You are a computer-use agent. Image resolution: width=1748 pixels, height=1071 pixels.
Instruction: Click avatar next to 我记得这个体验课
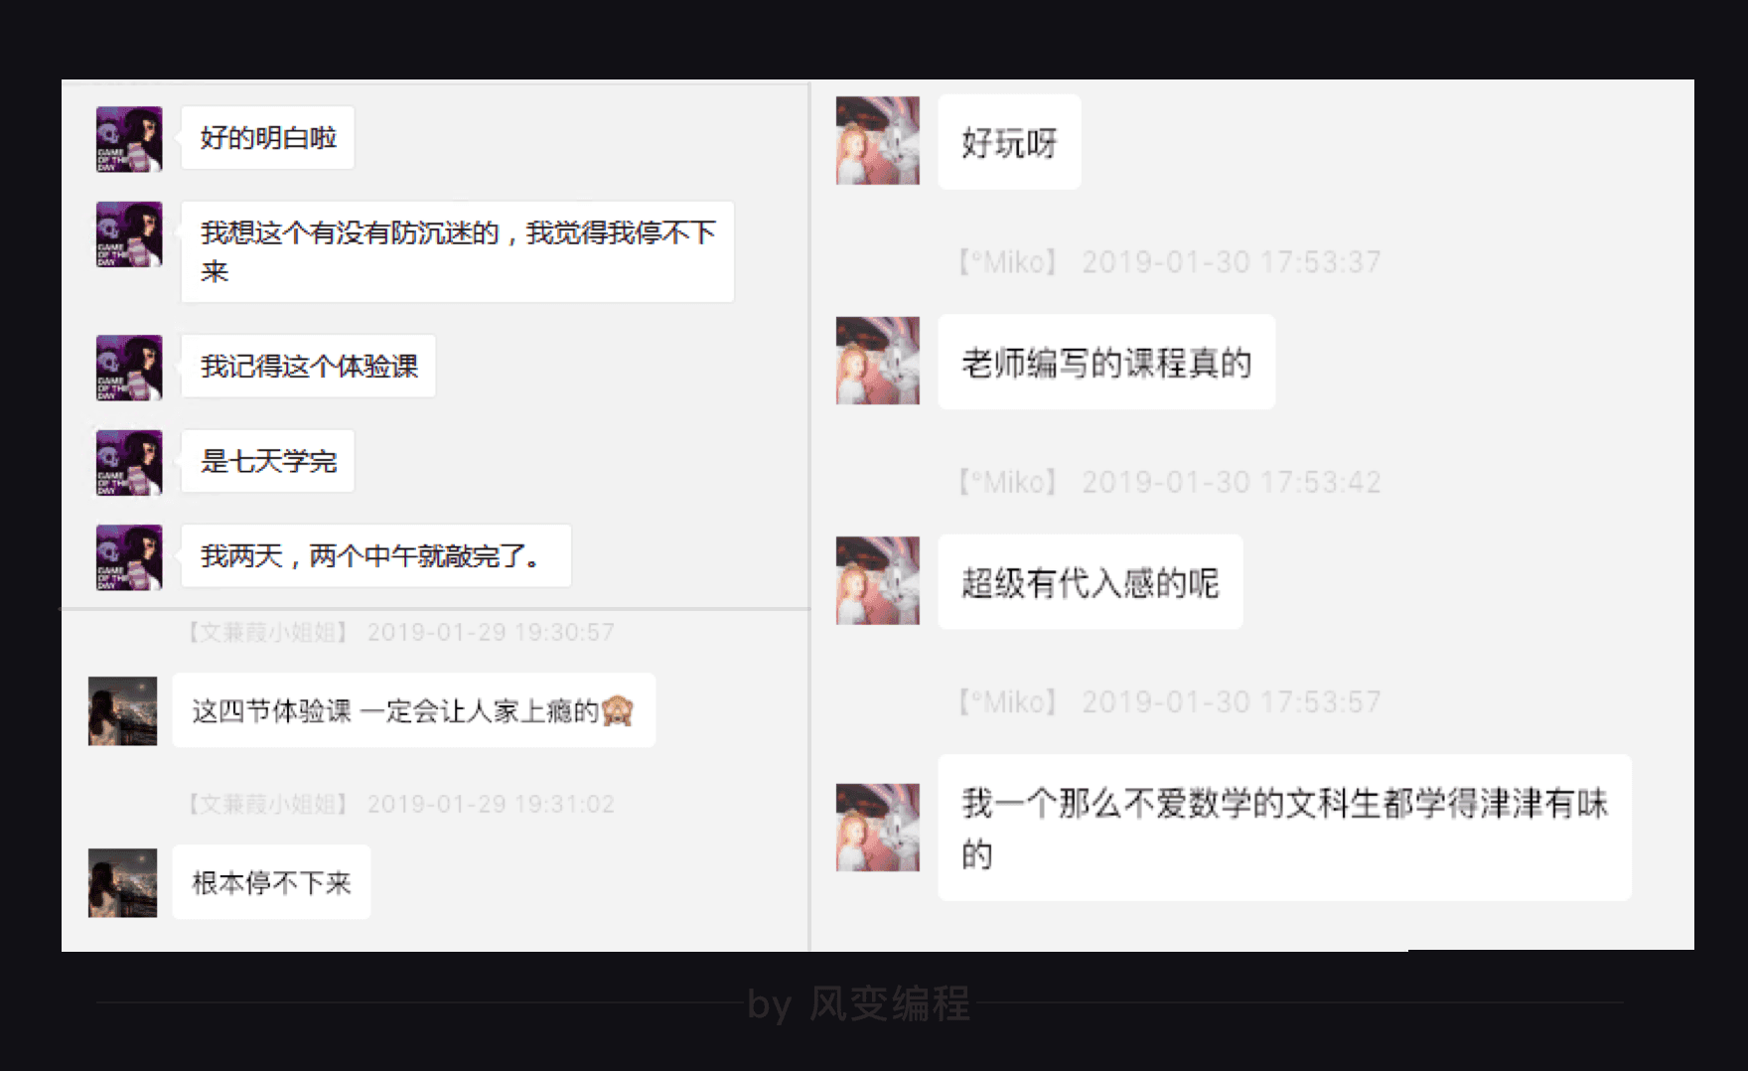129,368
